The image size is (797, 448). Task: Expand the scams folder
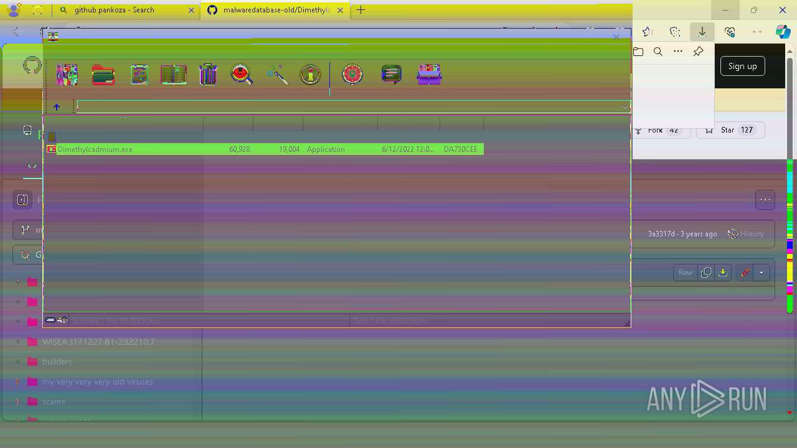pyautogui.click(x=17, y=401)
